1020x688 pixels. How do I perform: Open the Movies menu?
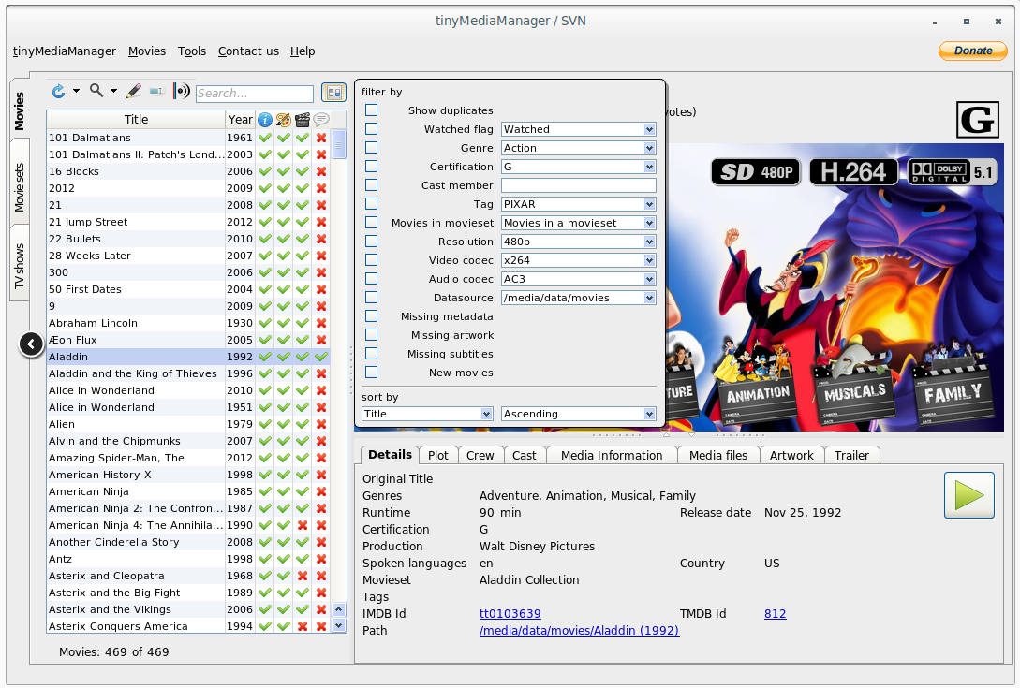point(147,51)
